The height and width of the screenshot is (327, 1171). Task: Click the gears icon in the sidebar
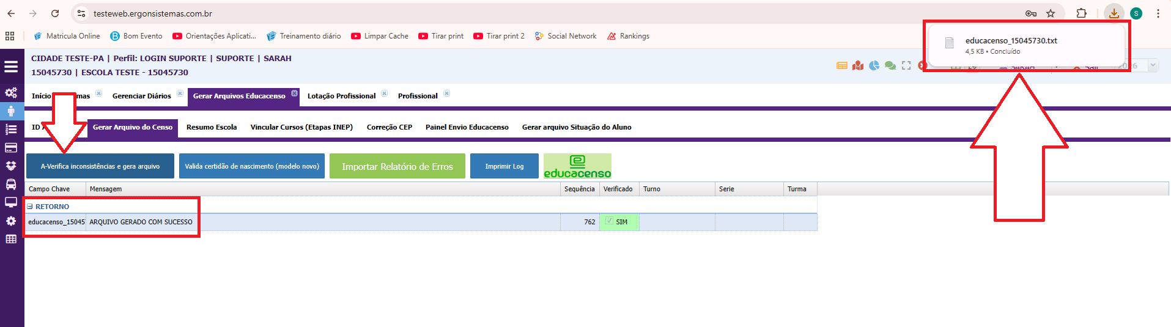11,93
